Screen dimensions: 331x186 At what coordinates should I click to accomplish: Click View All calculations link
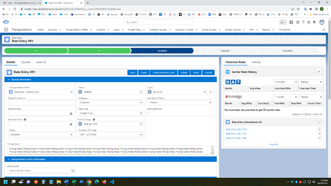[273, 144]
